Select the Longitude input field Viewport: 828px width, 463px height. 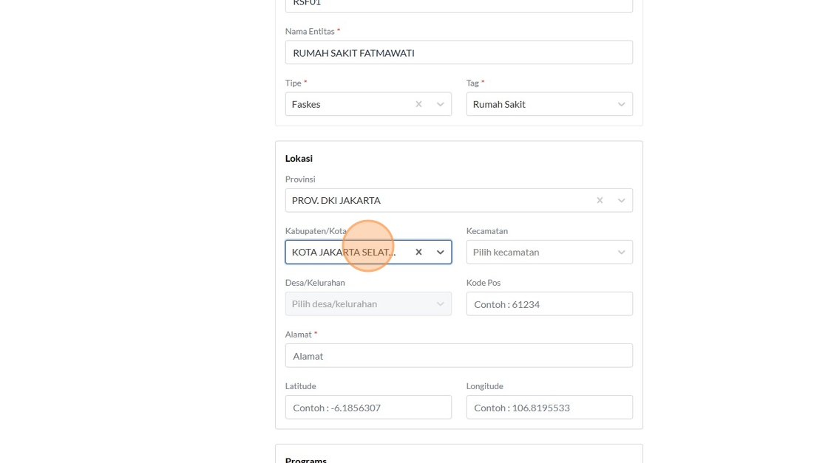[x=549, y=407]
